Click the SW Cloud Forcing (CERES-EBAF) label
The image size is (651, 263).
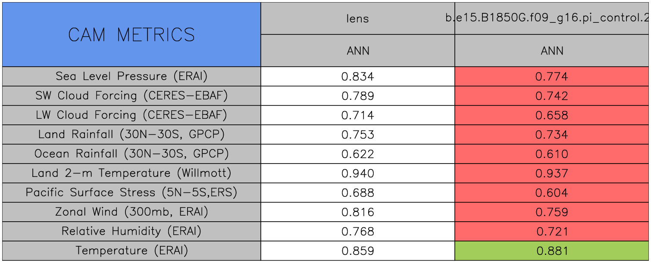coord(131,96)
